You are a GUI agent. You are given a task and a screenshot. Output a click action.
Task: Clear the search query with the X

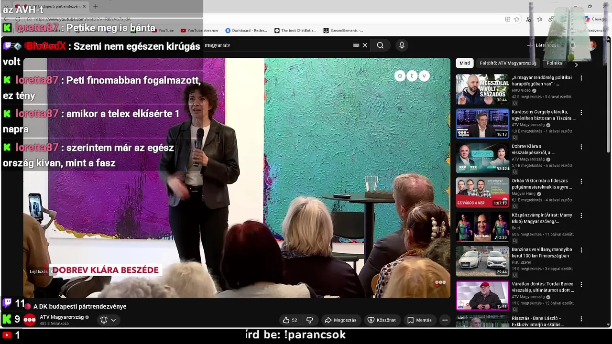(365, 45)
